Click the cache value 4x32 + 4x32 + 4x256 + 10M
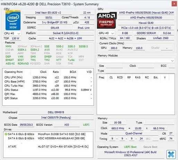The height and width of the screenshot is (160, 178). click(x=65, y=38)
